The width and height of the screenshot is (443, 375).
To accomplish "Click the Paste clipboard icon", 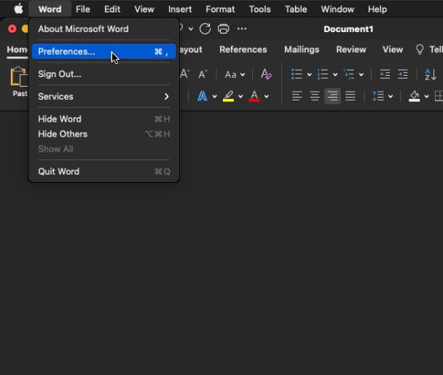I will pos(19,76).
